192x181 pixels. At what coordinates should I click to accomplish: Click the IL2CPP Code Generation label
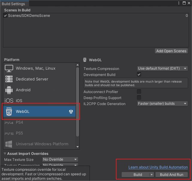coord(105,104)
